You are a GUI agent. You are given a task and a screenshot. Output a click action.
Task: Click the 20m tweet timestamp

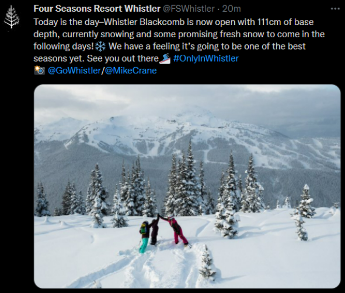(232, 9)
